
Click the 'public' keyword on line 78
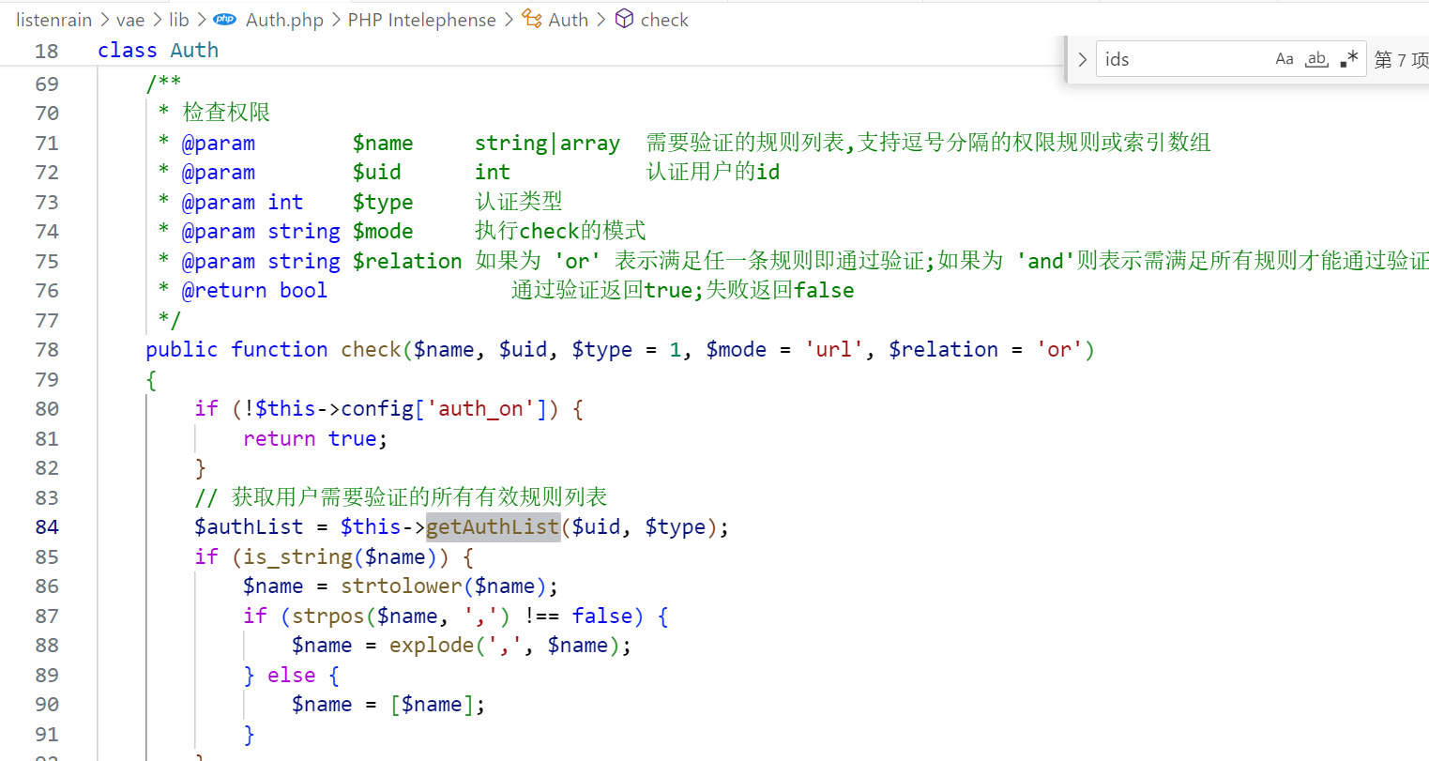tap(182, 350)
